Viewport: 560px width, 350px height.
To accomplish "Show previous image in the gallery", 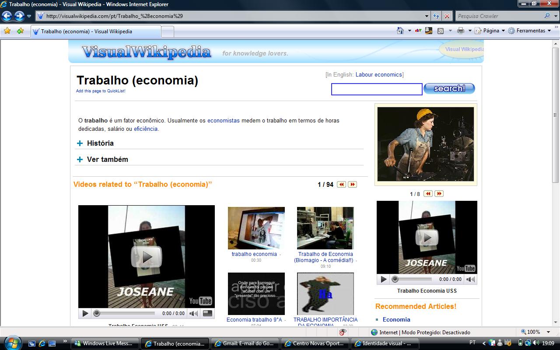I will click(428, 194).
